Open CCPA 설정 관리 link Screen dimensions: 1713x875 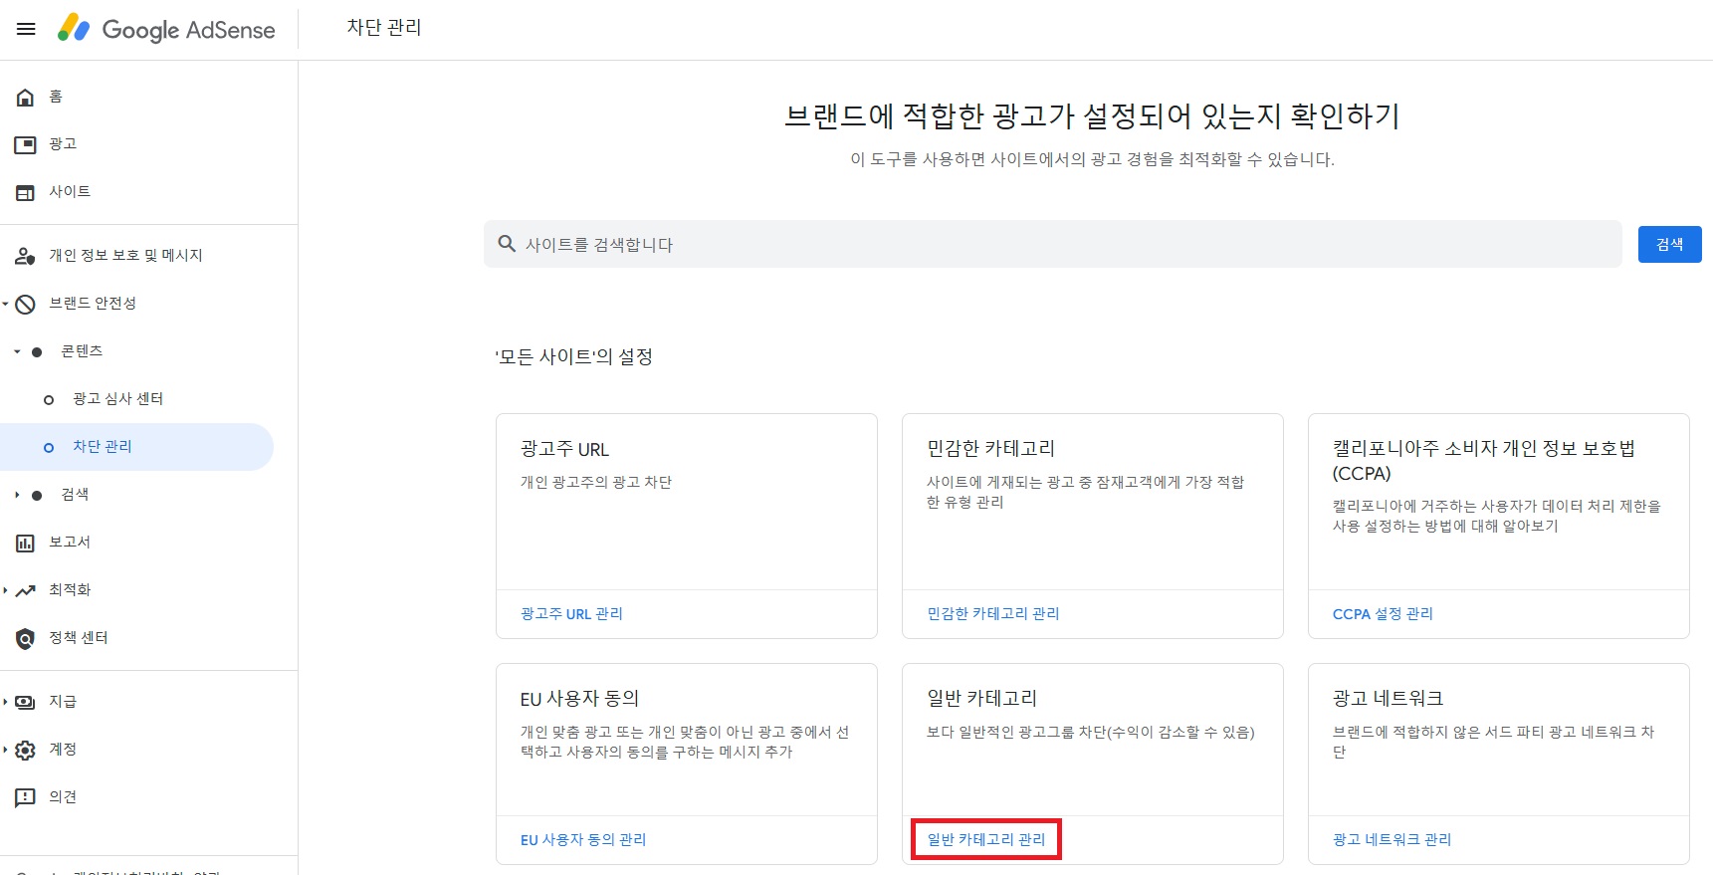(x=1383, y=614)
